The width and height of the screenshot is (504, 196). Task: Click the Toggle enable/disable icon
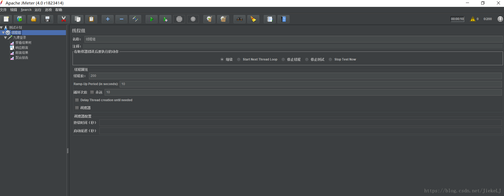(135, 19)
